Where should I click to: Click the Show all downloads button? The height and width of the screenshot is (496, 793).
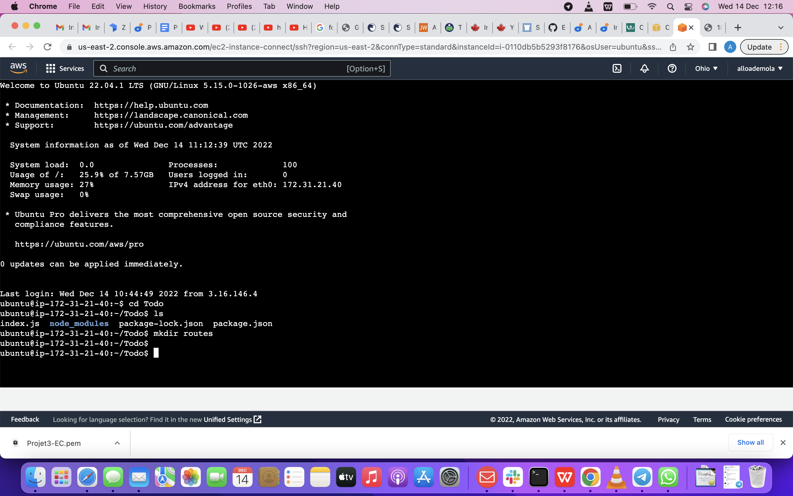pyautogui.click(x=751, y=442)
